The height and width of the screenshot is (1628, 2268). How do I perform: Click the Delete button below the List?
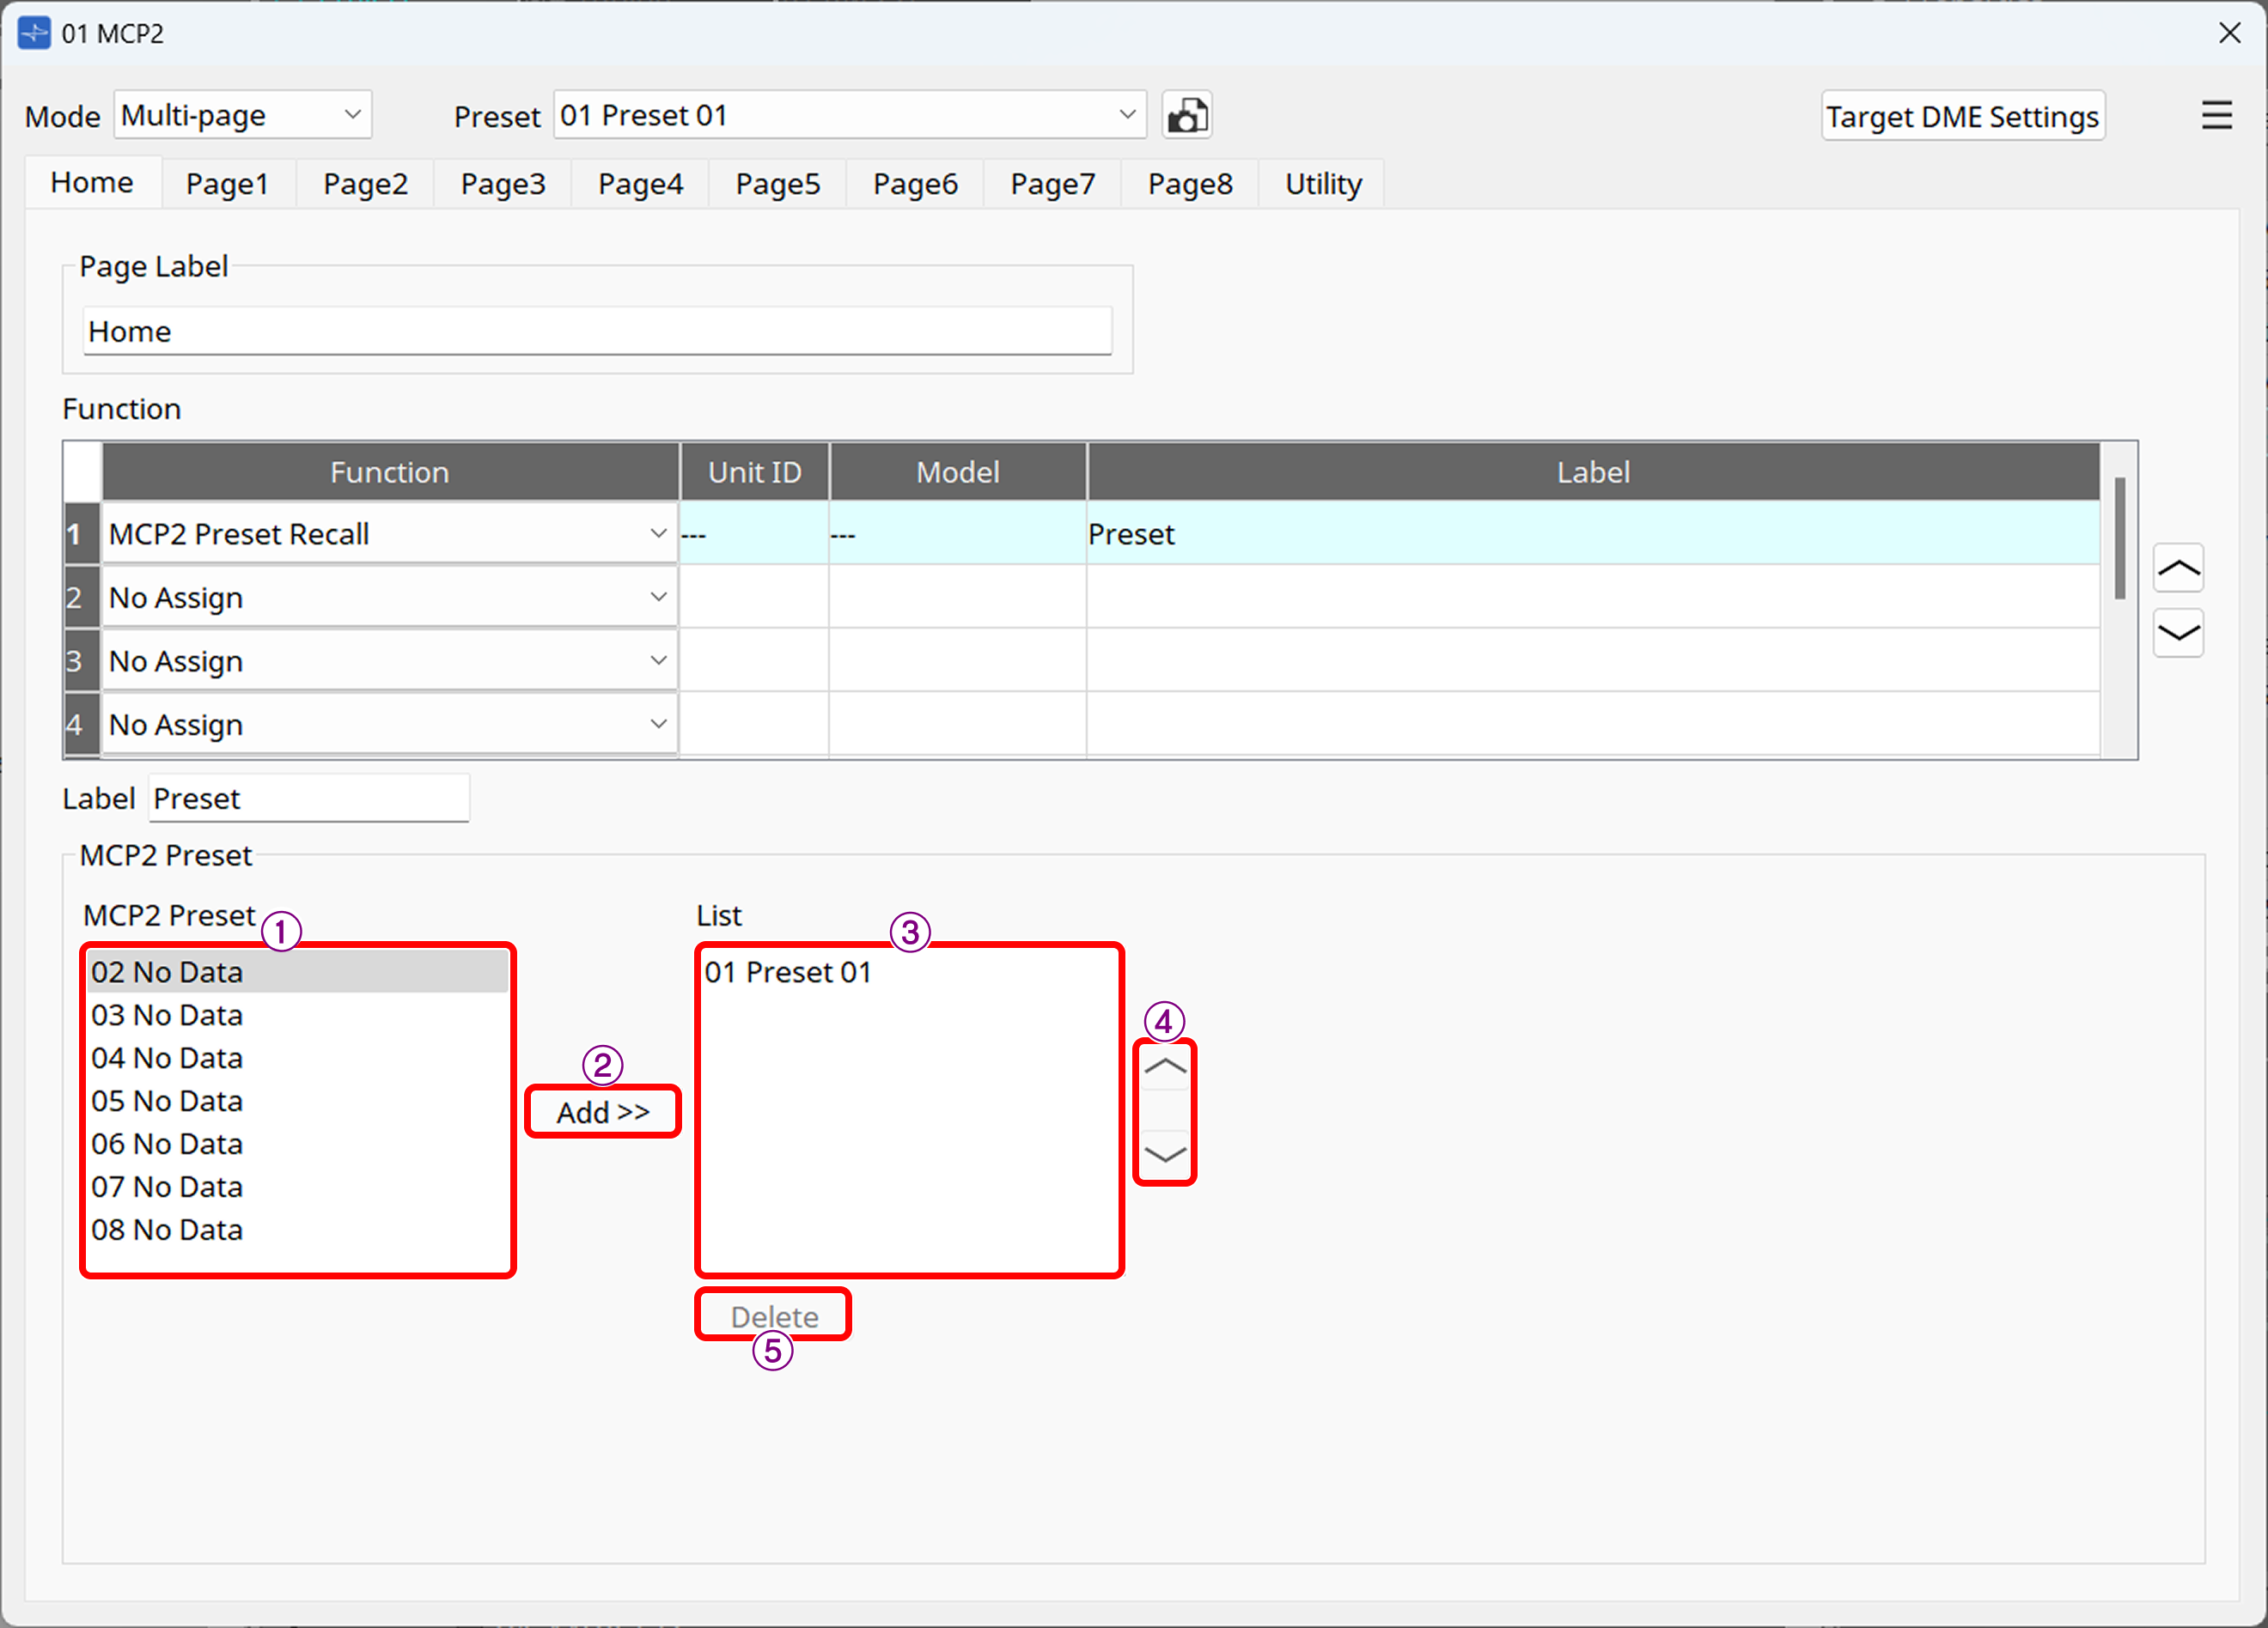coord(772,1316)
